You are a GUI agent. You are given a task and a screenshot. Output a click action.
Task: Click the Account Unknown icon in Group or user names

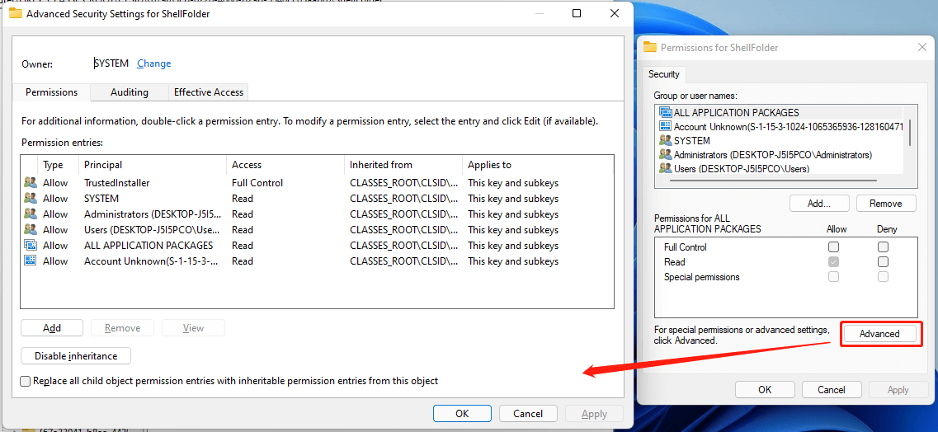click(x=665, y=127)
